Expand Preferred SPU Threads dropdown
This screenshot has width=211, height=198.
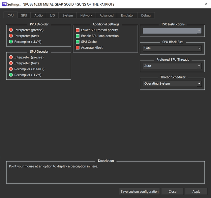point(172,66)
